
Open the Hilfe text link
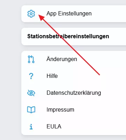coord(52,76)
